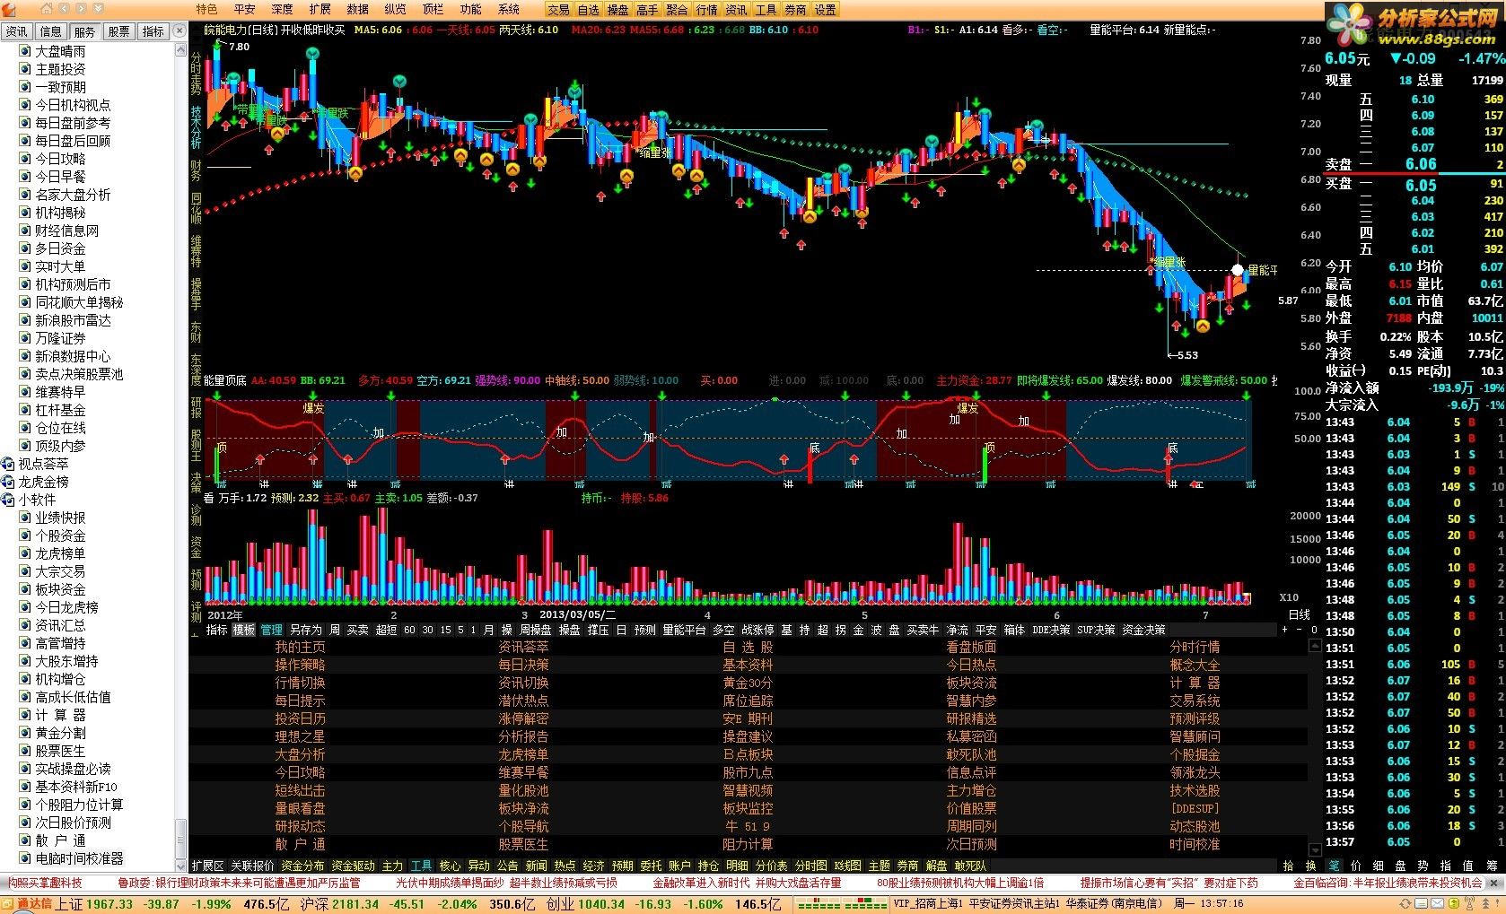Screen dimensions: 1506x914
Task: Click 平安证券资讯主站1 in status bar
Action: [1015, 904]
